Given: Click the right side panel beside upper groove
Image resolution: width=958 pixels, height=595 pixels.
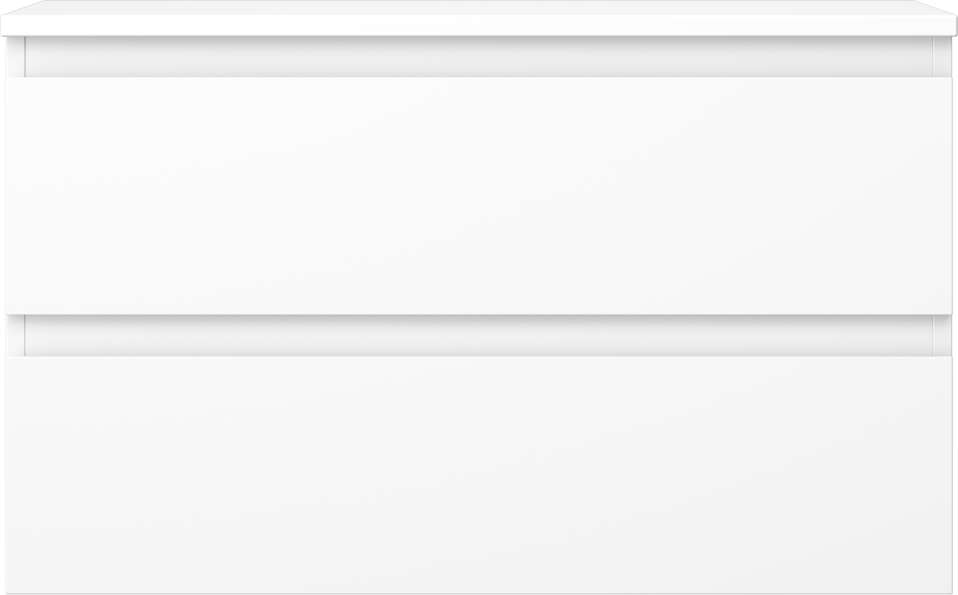Looking at the screenshot, I should (x=942, y=57).
